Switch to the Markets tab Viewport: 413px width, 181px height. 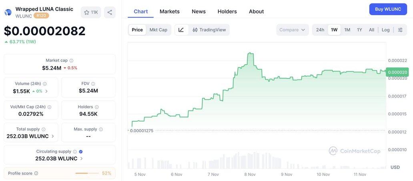coord(170,12)
